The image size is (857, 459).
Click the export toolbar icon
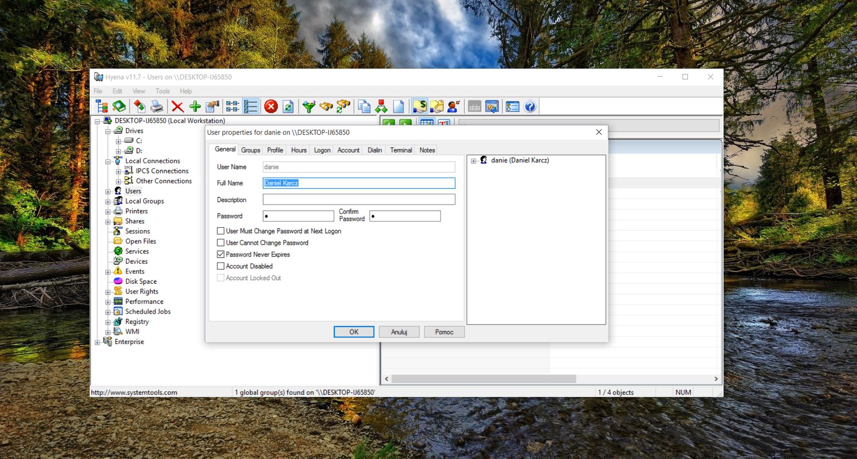click(140, 106)
